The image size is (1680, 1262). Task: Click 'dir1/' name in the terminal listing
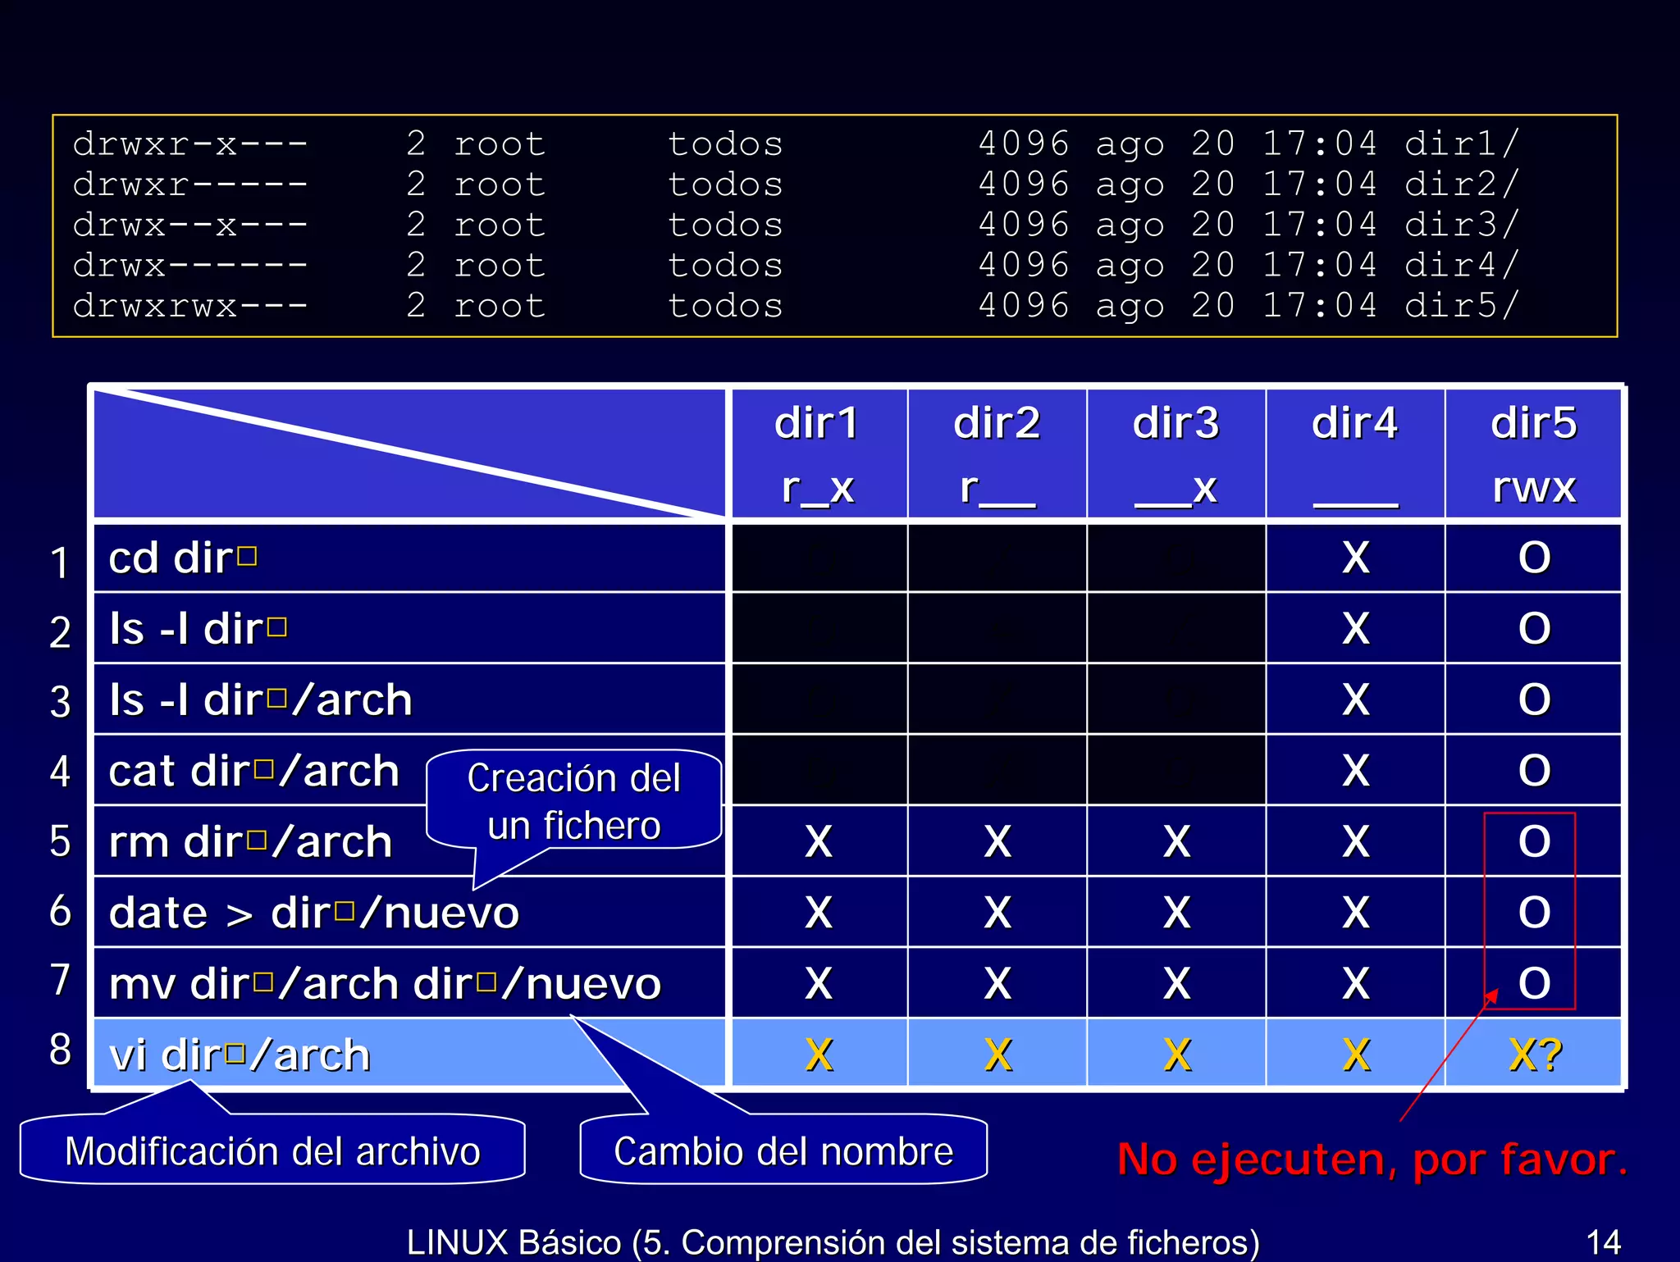pyautogui.click(x=1463, y=144)
